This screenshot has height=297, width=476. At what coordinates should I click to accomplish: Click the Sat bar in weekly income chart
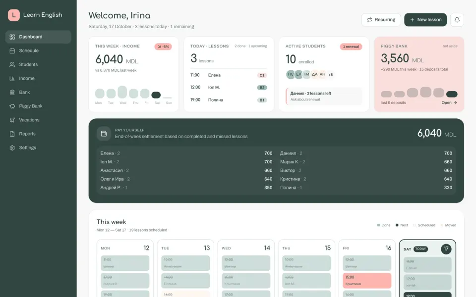coord(156,95)
